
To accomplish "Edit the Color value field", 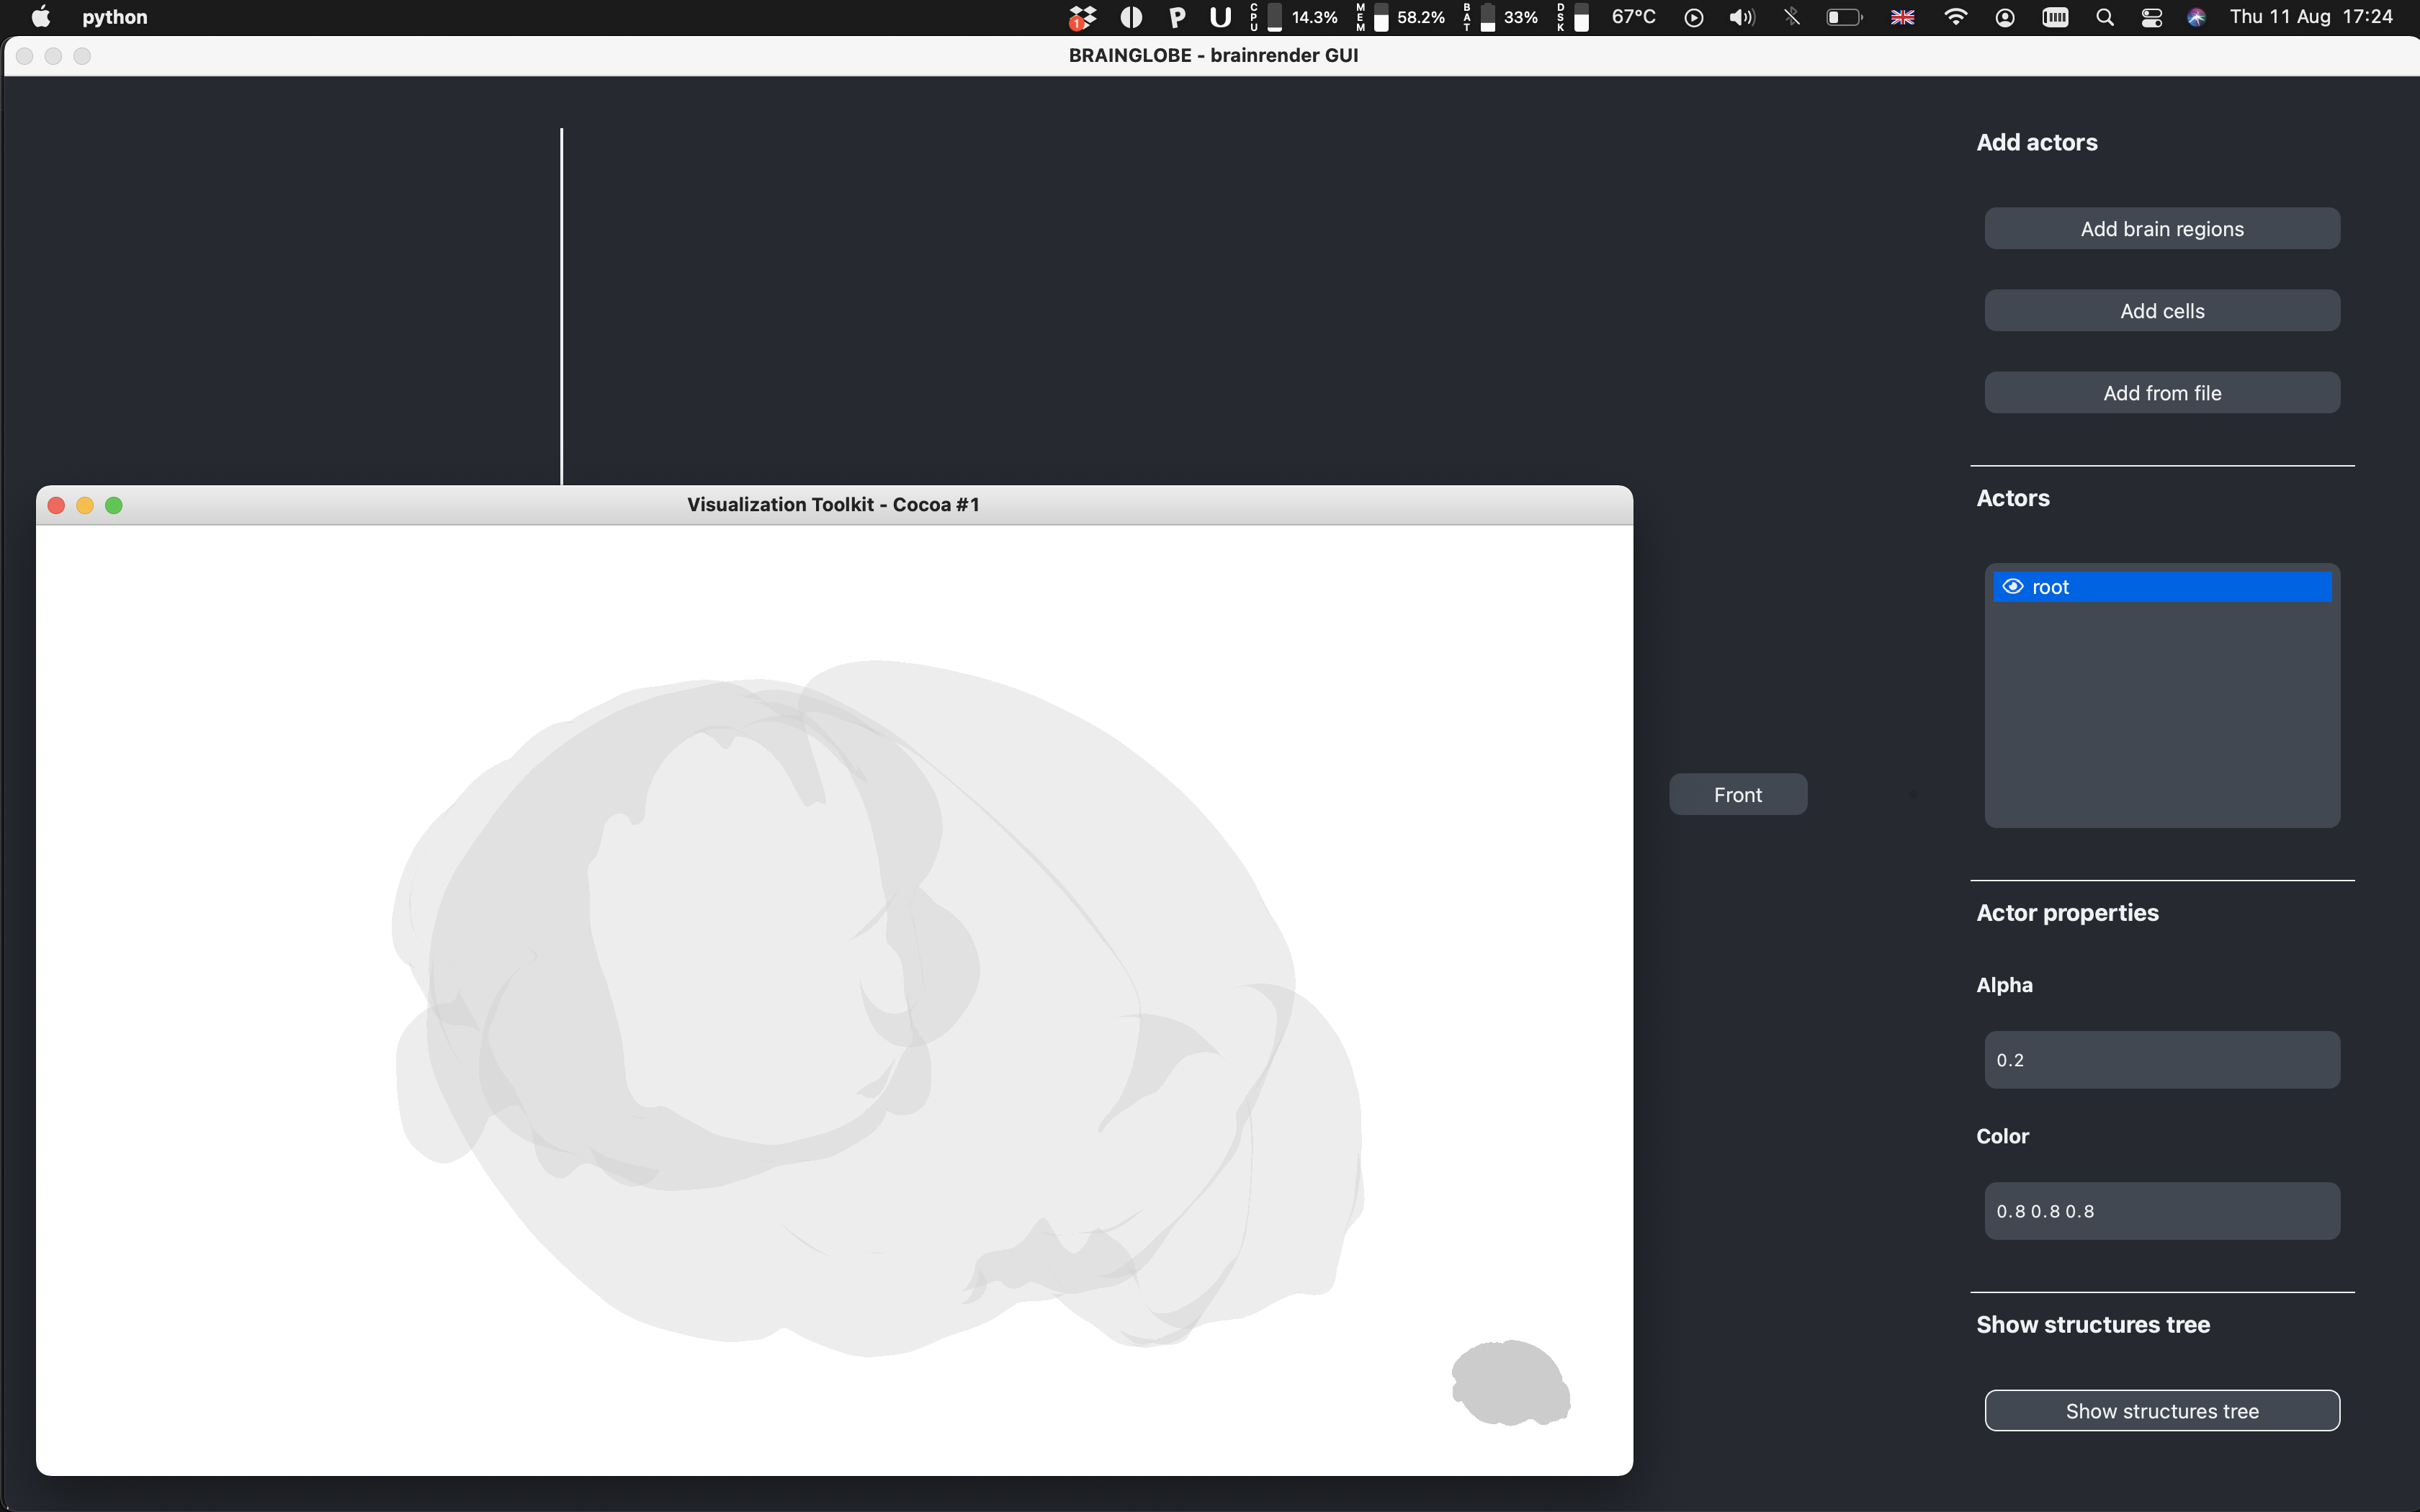I will point(2161,1211).
